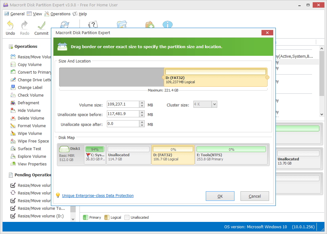
Task: Click the Cancel button
Action: [255, 196]
